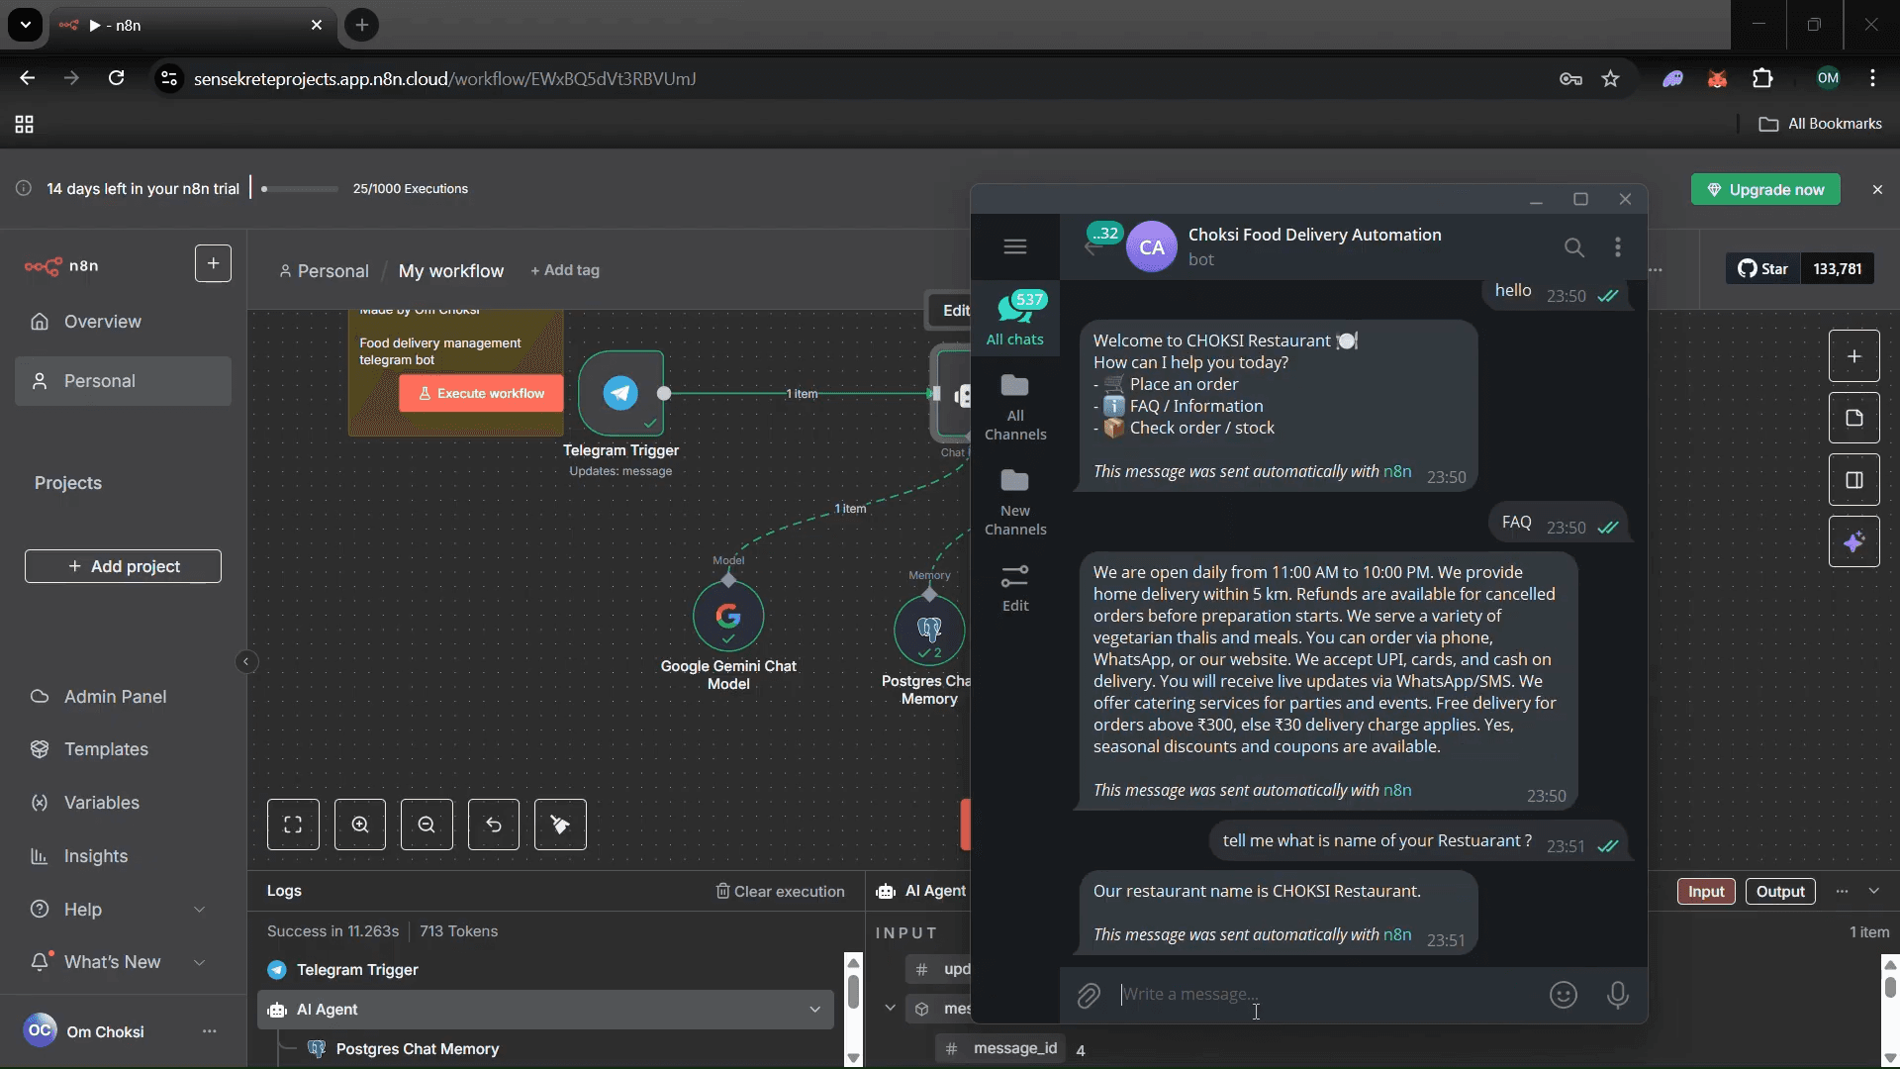The height and width of the screenshot is (1069, 1900).
Task: Toggle the canvas side panel button
Action: pos(1854,480)
